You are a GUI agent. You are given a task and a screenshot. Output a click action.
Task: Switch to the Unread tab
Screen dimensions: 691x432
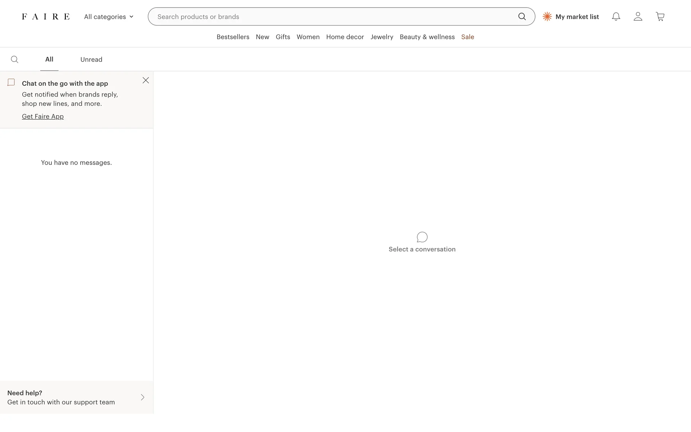91,59
